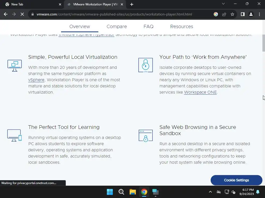View site info via the lock icon

click(x=33, y=14)
